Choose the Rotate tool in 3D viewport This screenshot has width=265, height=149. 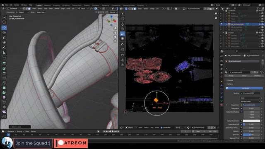pos(4,33)
